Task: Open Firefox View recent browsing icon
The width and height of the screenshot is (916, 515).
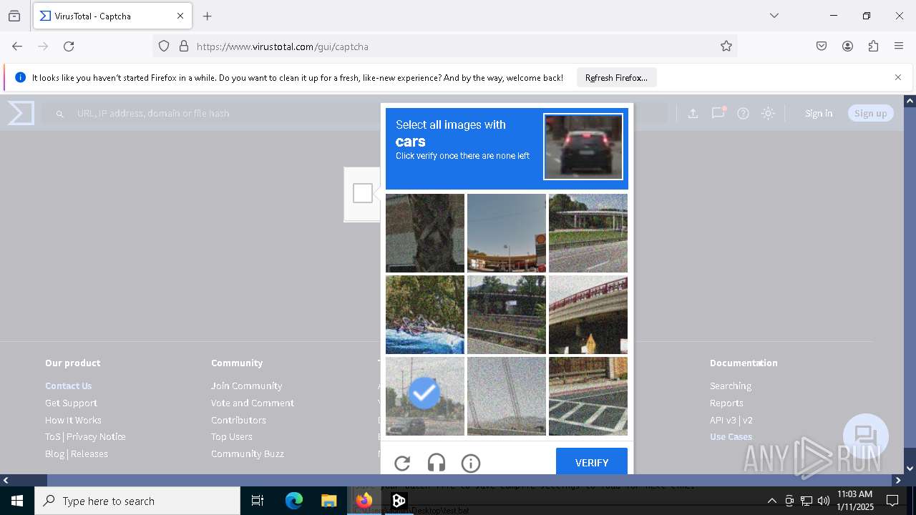Action: pyautogui.click(x=14, y=16)
